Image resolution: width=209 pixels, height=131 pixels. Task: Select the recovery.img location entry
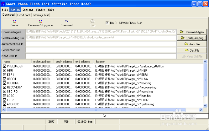click(126, 87)
